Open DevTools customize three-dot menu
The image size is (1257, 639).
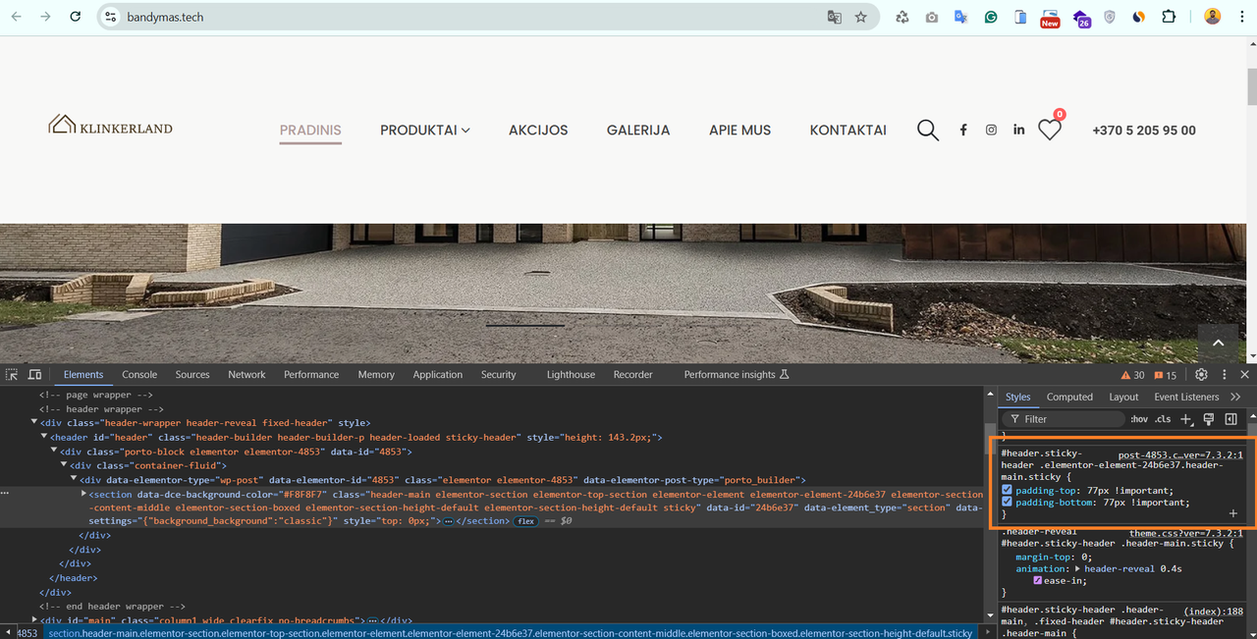pos(1225,375)
